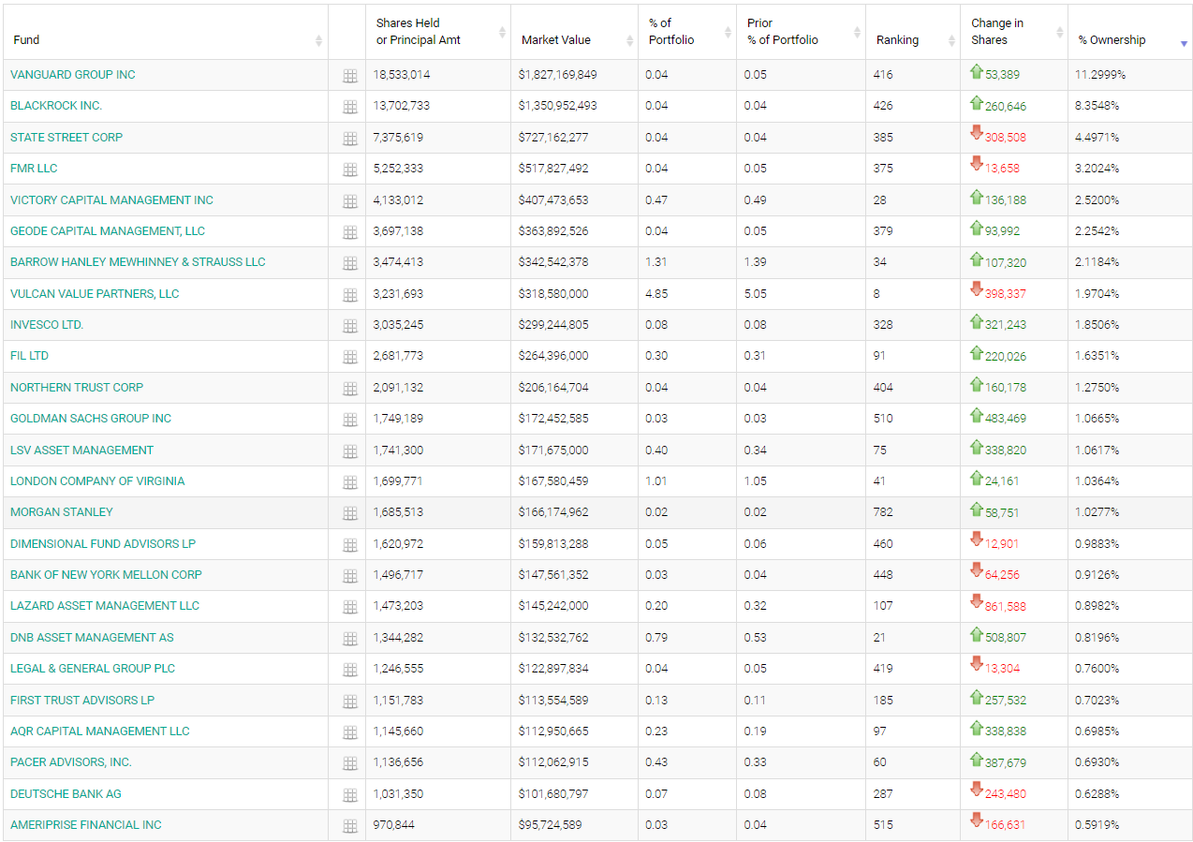Click table icon in Barrow Hanley row

pyautogui.click(x=350, y=263)
